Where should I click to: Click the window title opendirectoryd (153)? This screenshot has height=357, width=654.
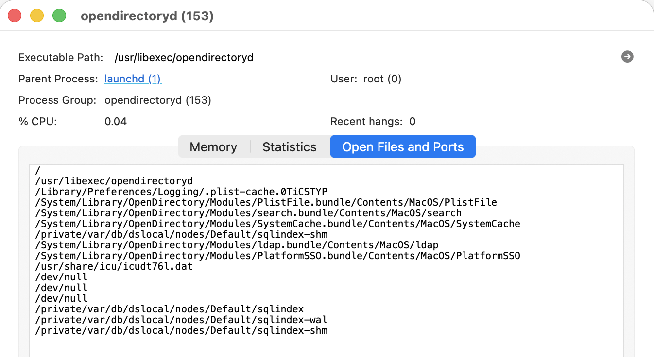[x=147, y=16]
